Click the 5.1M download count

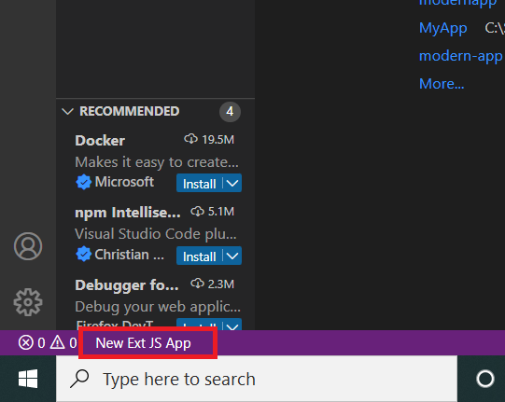[221, 212]
